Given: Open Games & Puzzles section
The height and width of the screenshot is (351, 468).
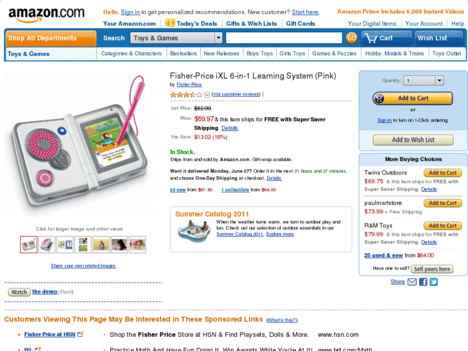Looking at the screenshot, I should (334, 53).
